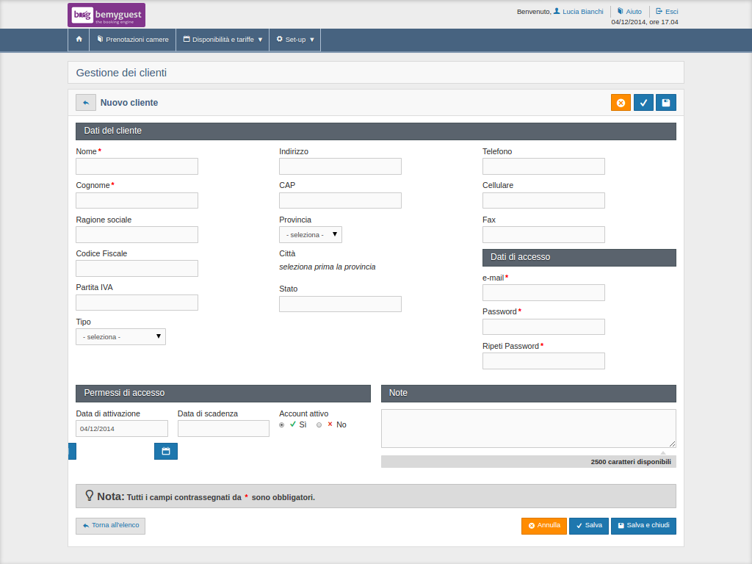Image resolution: width=752 pixels, height=564 pixels.
Task: Click the Note textarea resize handle
Action: coord(673,444)
